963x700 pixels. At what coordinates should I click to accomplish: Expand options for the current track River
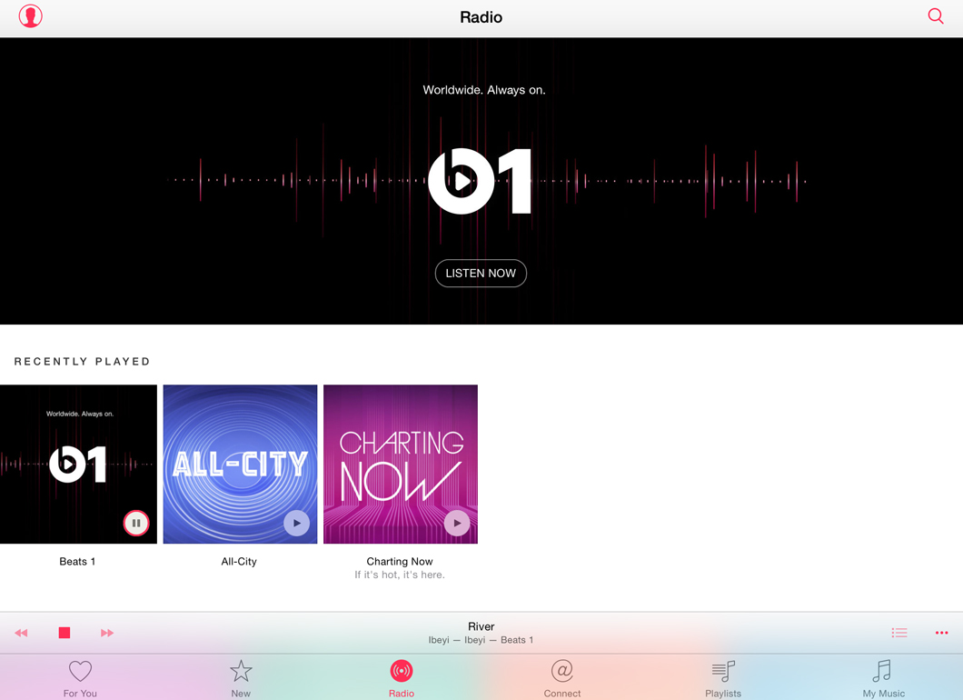coord(940,632)
